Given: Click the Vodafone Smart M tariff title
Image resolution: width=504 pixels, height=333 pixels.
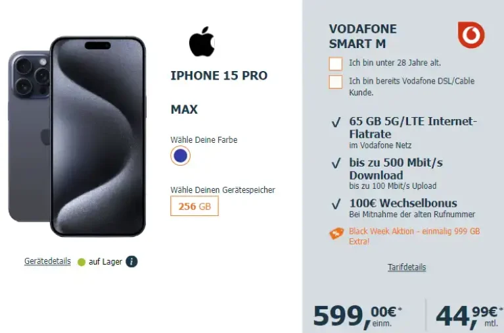Looking at the screenshot, I should point(363,36).
